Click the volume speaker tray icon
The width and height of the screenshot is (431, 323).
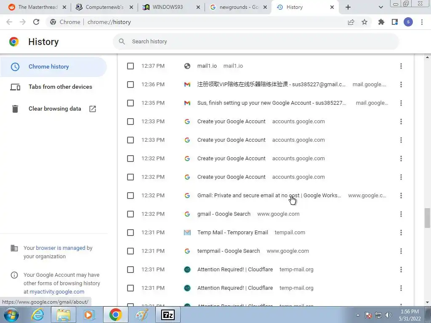coord(388,315)
